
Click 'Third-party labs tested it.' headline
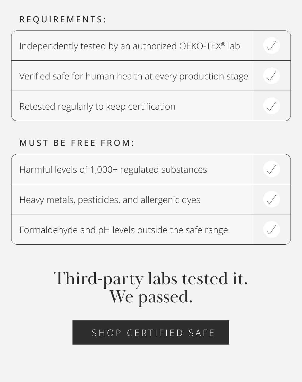point(151,278)
